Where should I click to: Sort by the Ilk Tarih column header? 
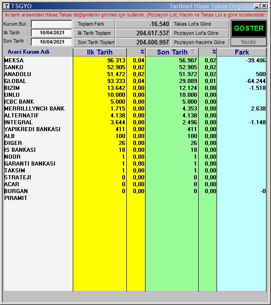coord(100,52)
